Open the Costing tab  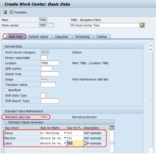pyautogui.click(x=102, y=37)
